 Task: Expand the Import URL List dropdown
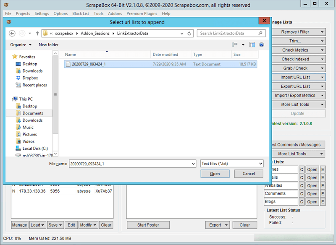(x=322, y=77)
